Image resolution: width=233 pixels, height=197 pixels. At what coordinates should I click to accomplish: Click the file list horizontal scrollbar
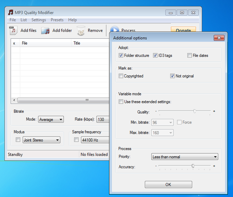coord(63,100)
